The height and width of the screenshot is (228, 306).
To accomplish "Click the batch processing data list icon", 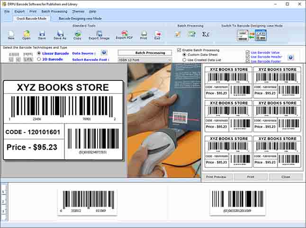I will [192, 35].
